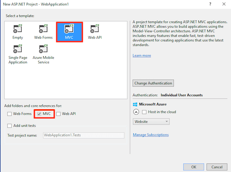The image size is (231, 172).
Task: Choose the Azure Mobile Service template
Action: click(43, 54)
